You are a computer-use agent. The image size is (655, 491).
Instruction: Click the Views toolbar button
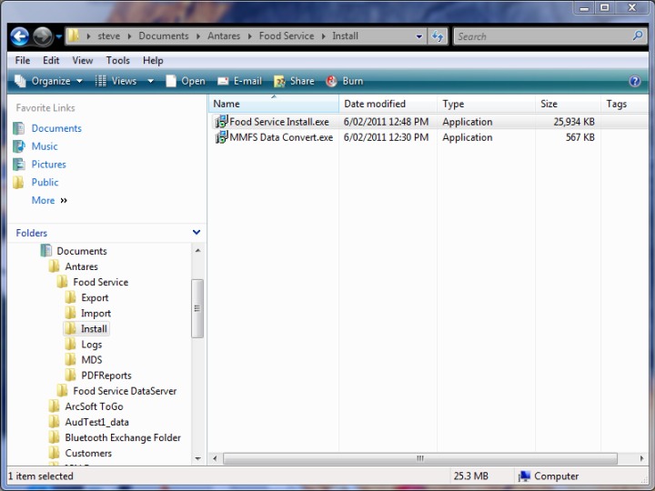tap(116, 81)
